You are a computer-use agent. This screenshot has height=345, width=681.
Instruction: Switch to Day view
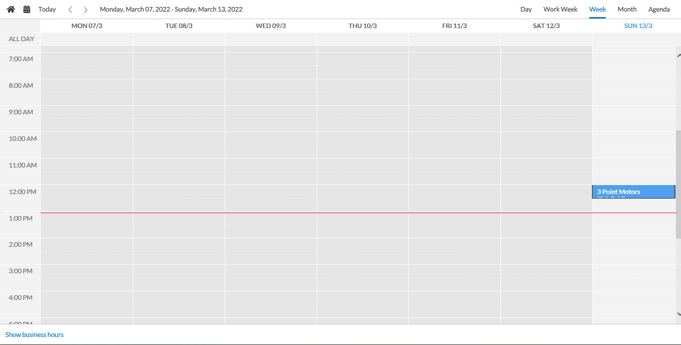[526, 9]
